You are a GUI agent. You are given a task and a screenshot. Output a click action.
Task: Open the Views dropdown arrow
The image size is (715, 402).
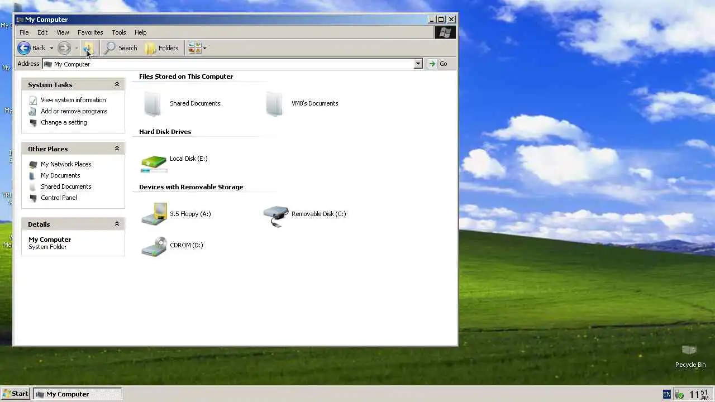click(x=204, y=48)
